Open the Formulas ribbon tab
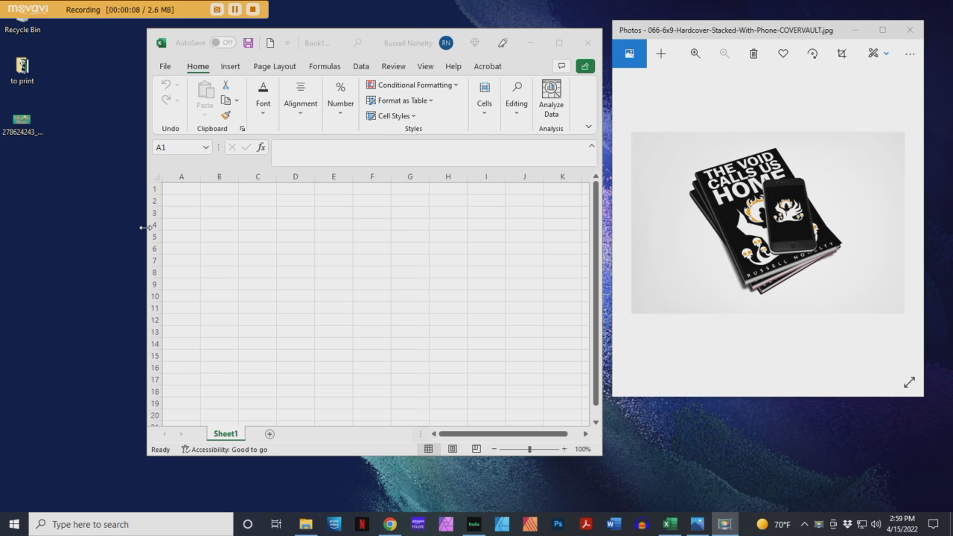Image resolution: width=953 pixels, height=536 pixels. click(x=325, y=66)
